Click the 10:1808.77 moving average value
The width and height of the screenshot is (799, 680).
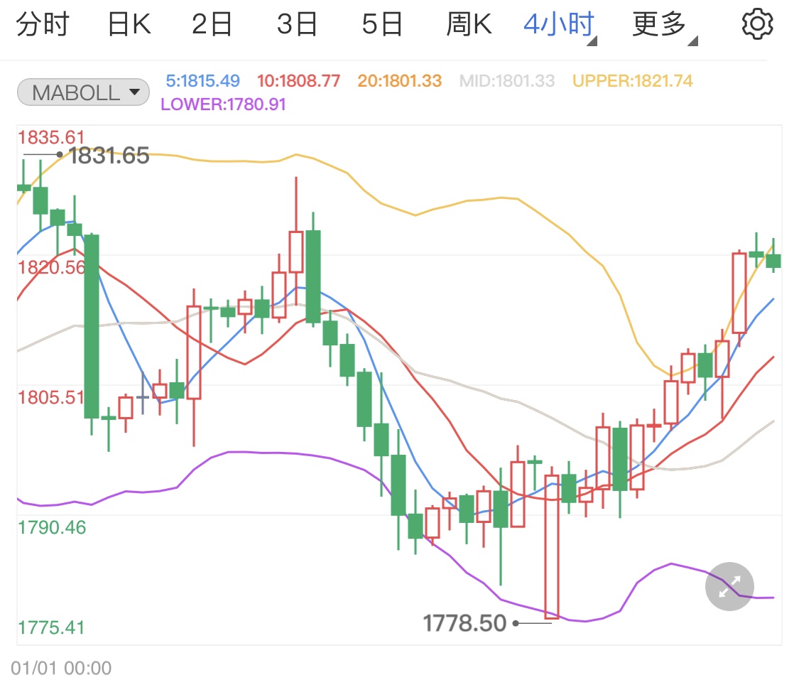(x=298, y=80)
